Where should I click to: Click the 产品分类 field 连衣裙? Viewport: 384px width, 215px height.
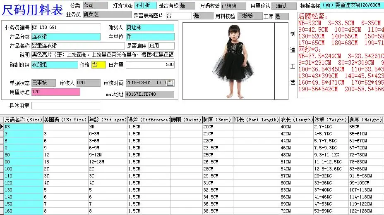tap(66, 37)
